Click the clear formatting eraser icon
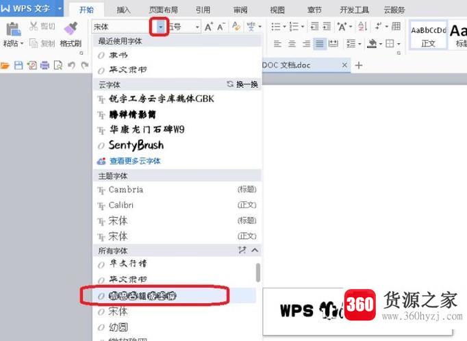The height and width of the screenshot is (341, 467). (x=236, y=27)
